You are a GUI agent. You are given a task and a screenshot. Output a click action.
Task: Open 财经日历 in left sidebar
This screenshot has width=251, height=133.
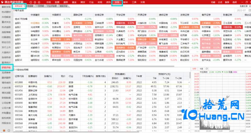[6, 42]
